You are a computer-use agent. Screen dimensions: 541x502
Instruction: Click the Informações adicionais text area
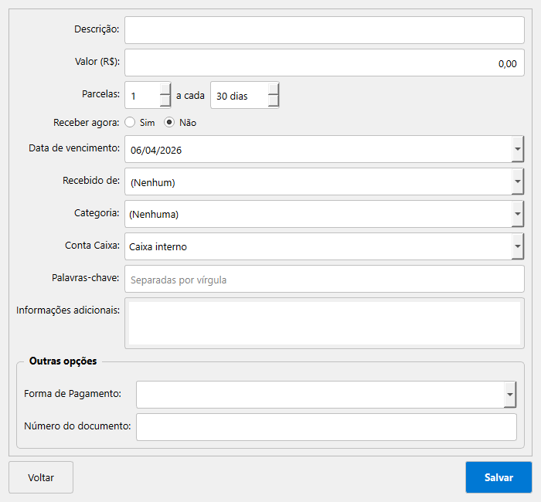coord(324,323)
